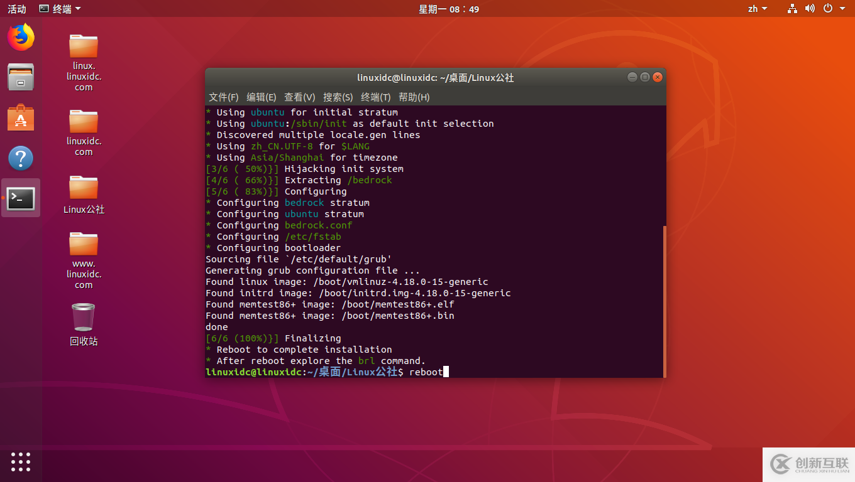The height and width of the screenshot is (482, 855).
Task: Open the Help application from the dock
Action: click(x=21, y=158)
